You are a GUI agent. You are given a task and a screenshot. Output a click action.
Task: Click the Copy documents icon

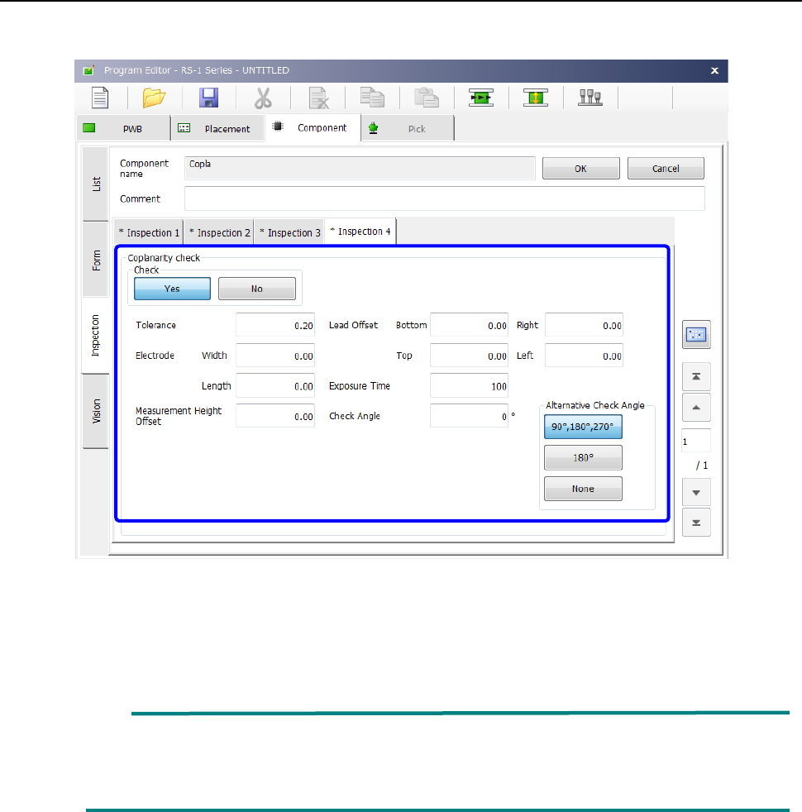click(372, 98)
